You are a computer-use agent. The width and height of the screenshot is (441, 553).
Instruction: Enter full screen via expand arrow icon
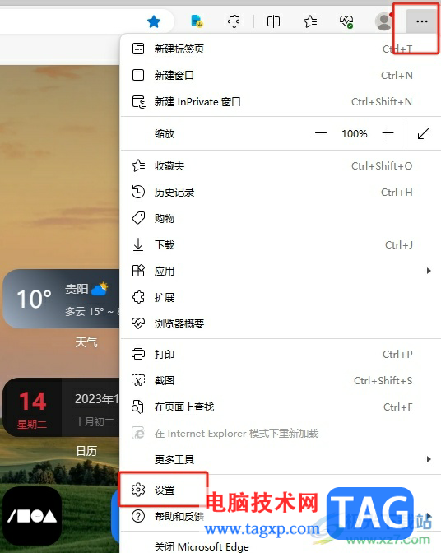(424, 133)
